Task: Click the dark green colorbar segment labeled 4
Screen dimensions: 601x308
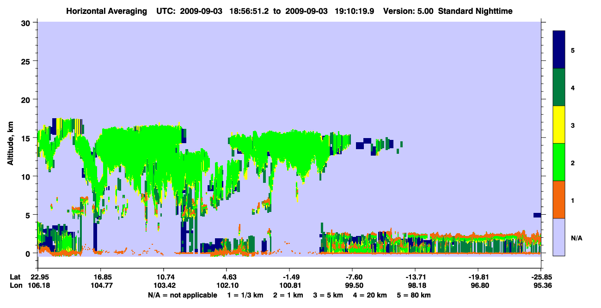Action: pyautogui.click(x=559, y=87)
